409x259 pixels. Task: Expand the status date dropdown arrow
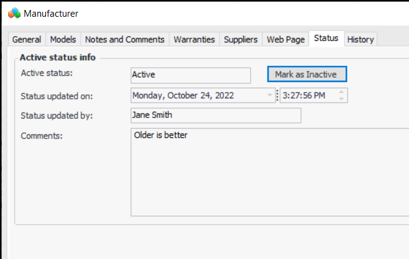pos(270,96)
